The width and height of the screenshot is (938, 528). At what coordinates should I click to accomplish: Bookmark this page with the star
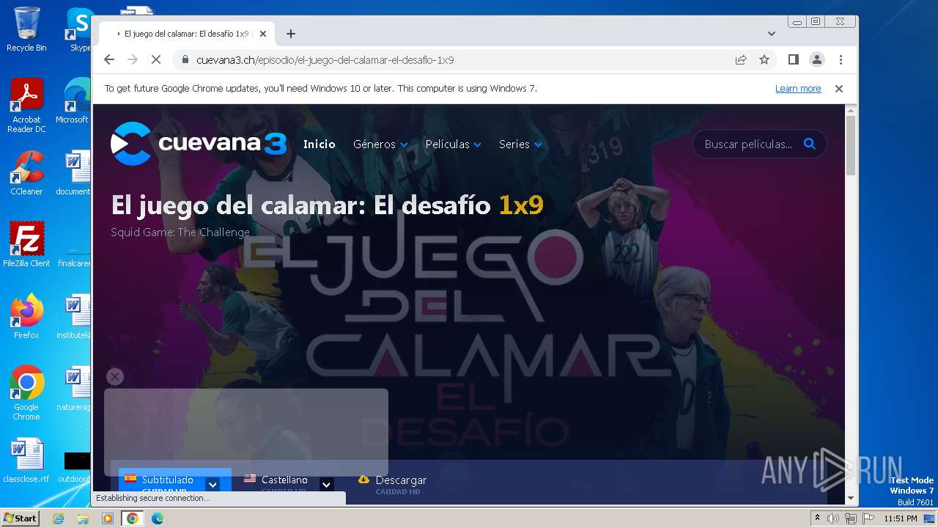(x=764, y=59)
